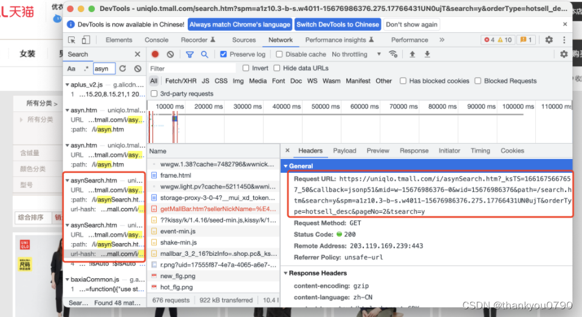
Task: Dismiss the DevTools language info bar
Action: point(565,24)
